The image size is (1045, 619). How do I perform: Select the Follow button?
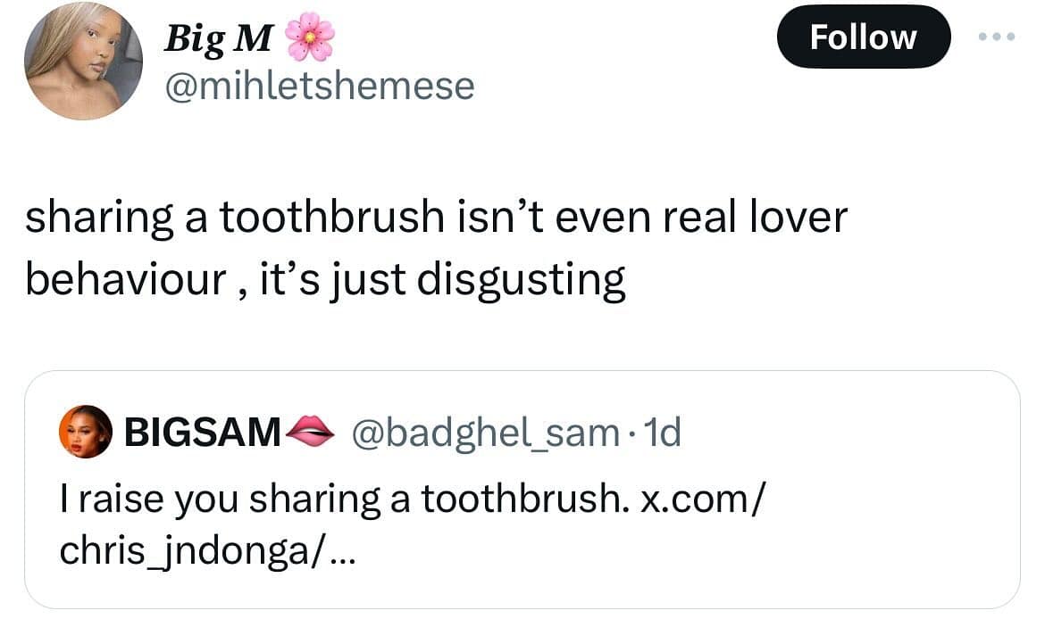pyautogui.click(x=863, y=37)
